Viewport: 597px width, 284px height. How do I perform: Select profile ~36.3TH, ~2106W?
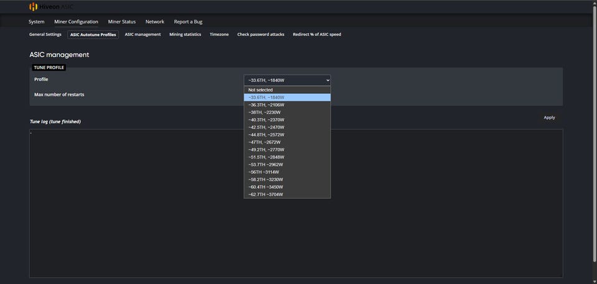(x=287, y=104)
